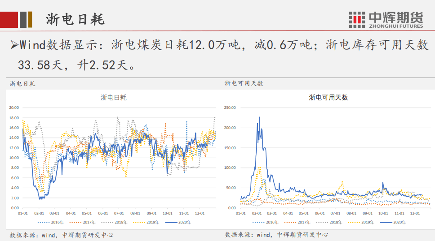Image resolution: width=435 pixels, height=241 pixels.
Task: Click the 2017年 legend entry in 浙电可用天数 chart
Action: coord(299,222)
